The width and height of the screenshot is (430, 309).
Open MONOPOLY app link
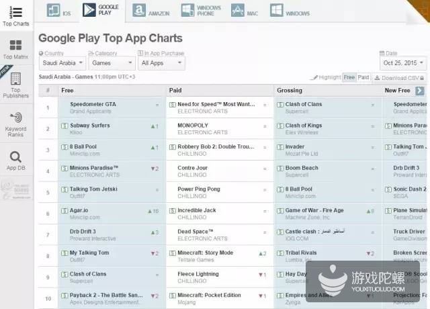pyautogui.click(x=193, y=126)
